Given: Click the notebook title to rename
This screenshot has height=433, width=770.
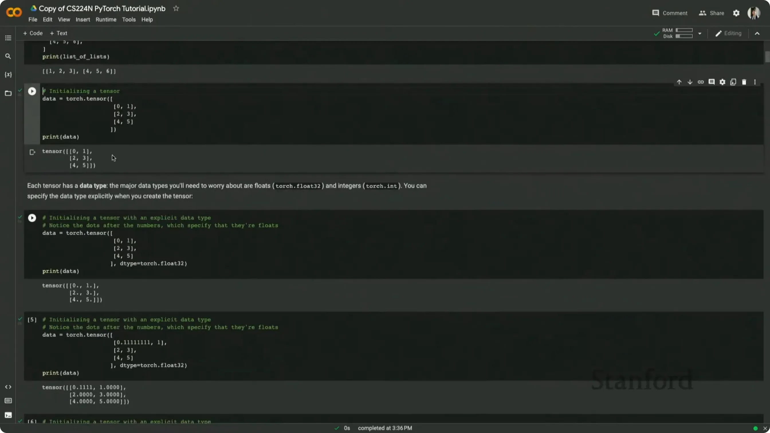Looking at the screenshot, I should pos(102,8).
